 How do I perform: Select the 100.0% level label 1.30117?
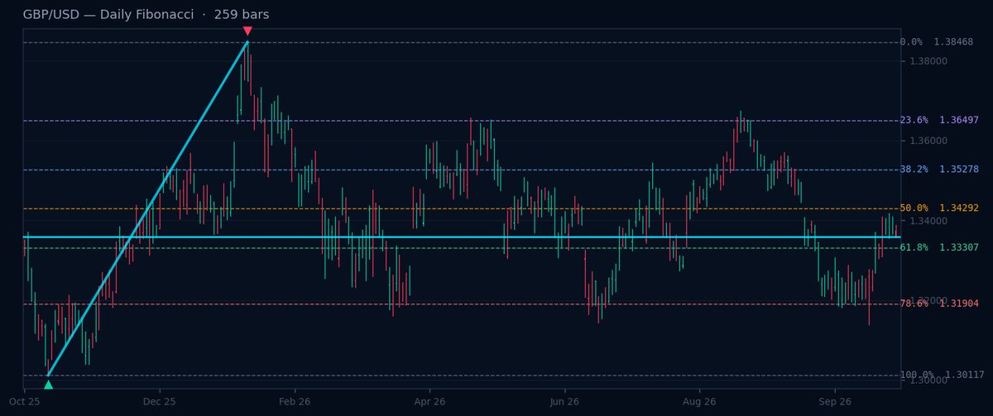click(942, 375)
